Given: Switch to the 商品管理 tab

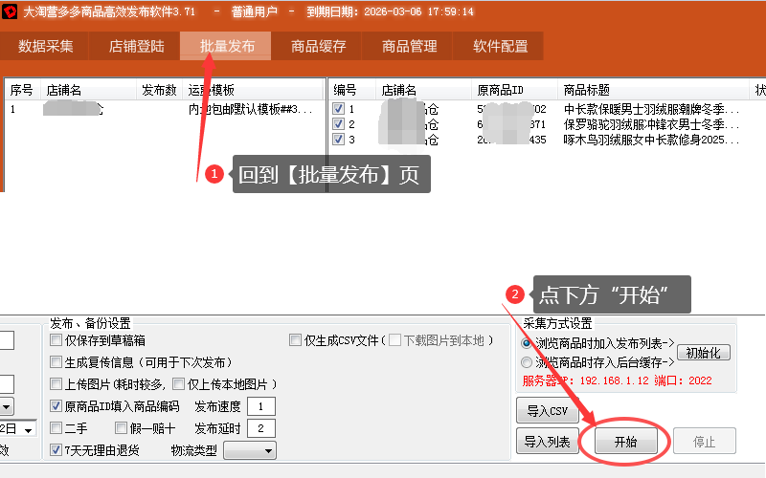Looking at the screenshot, I should pyautogui.click(x=409, y=46).
